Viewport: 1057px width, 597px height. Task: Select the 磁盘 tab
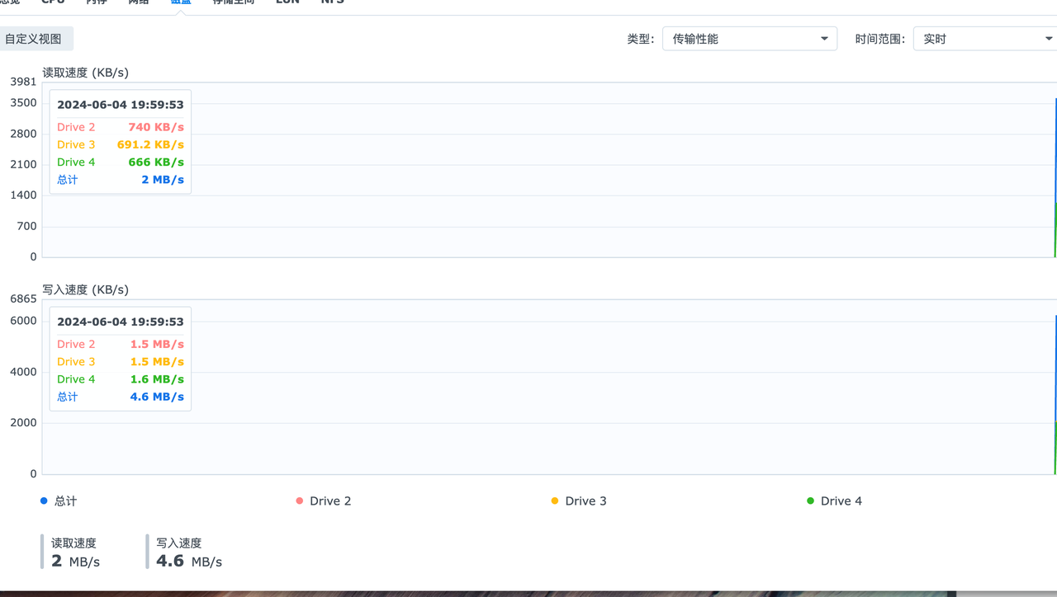tap(180, 2)
